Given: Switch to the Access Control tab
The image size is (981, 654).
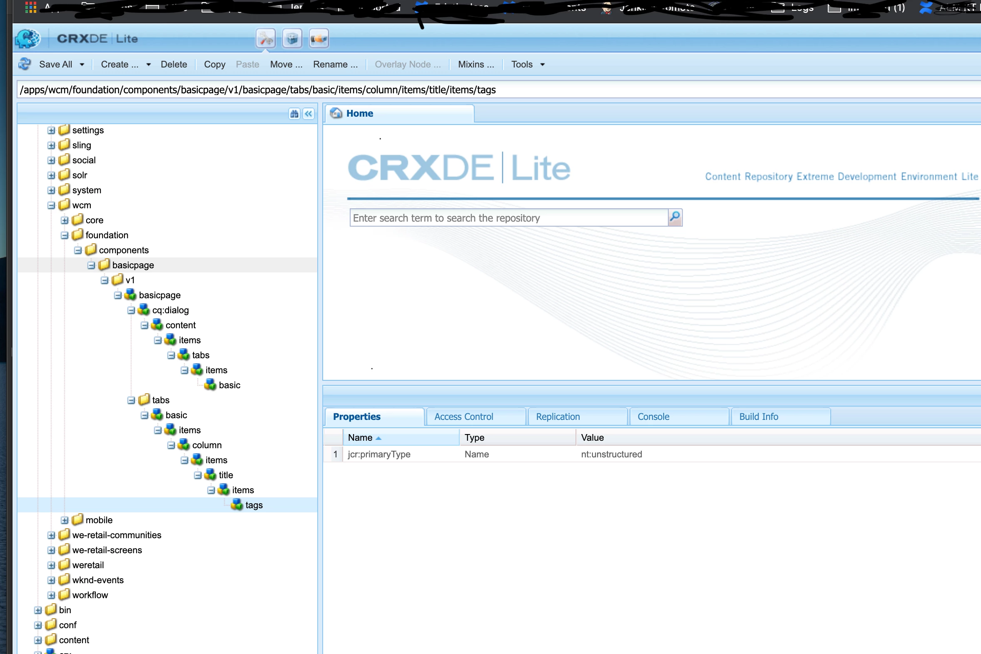Looking at the screenshot, I should (x=463, y=417).
